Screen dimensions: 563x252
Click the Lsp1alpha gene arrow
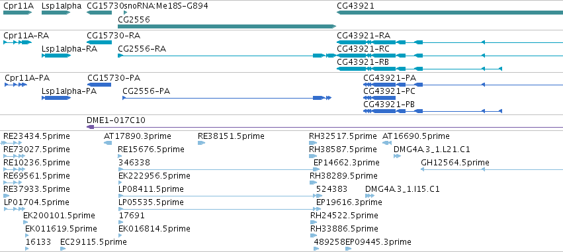click(x=56, y=13)
